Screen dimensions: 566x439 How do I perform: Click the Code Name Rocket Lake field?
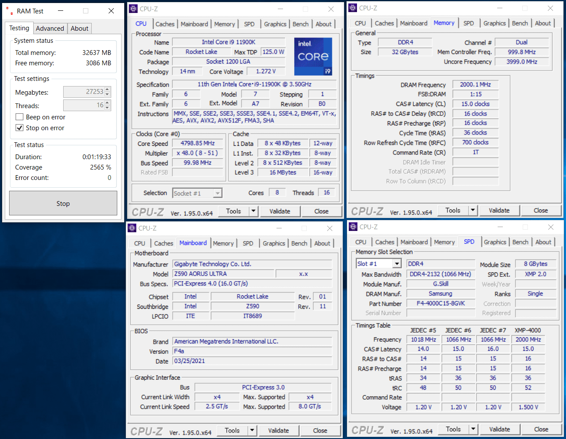(x=201, y=51)
